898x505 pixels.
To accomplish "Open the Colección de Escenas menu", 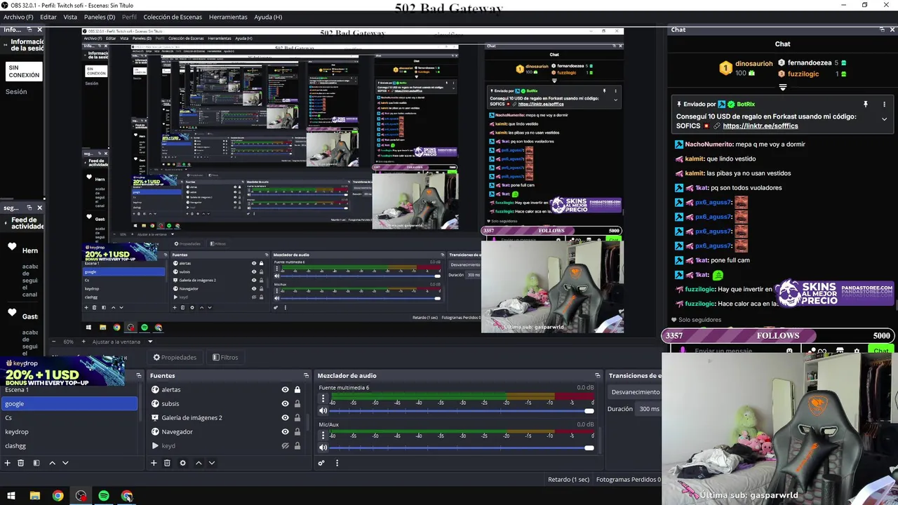I will (x=173, y=17).
